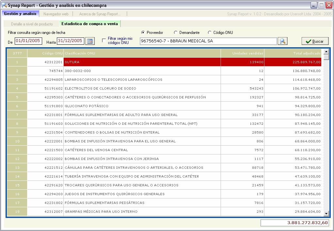
Task: Switch to Gestión y analisis tab
Action: (20, 14)
